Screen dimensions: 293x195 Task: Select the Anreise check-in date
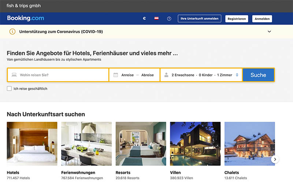tap(127, 75)
